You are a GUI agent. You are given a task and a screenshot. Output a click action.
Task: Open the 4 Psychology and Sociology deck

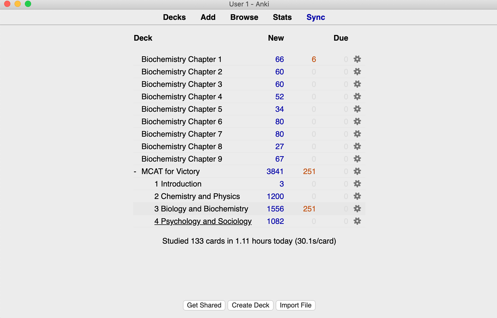203,221
